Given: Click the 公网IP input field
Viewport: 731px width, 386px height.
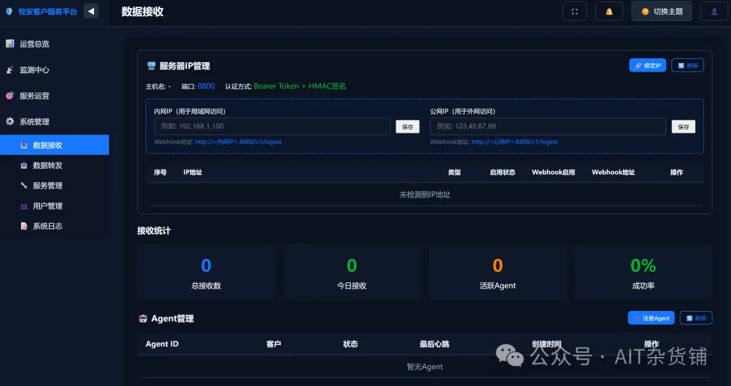Looking at the screenshot, I should (x=548, y=126).
